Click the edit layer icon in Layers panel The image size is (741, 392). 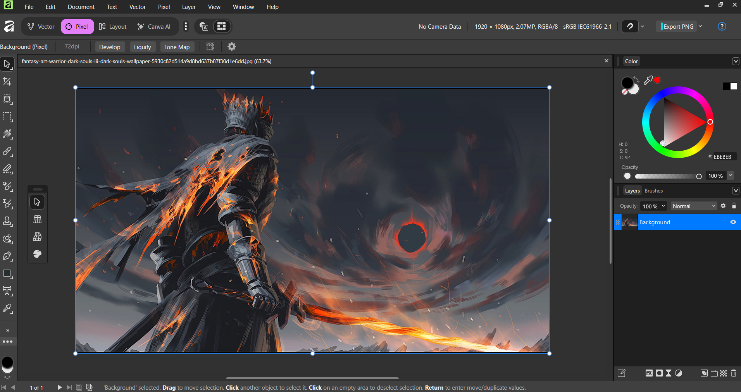click(x=622, y=373)
